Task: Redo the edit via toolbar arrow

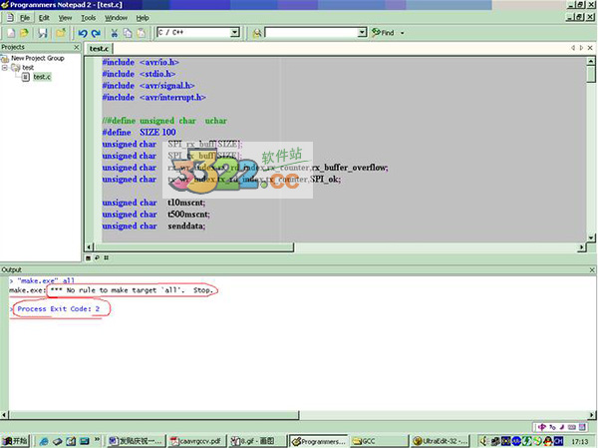Action: 96,33
